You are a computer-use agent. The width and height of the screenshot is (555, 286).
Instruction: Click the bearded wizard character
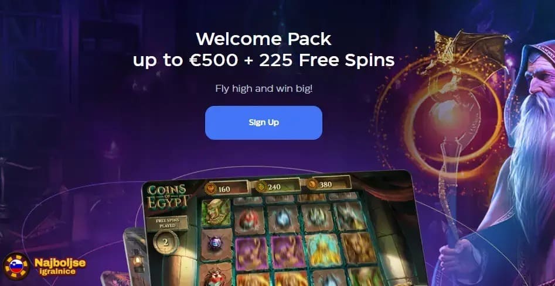[510, 159]
